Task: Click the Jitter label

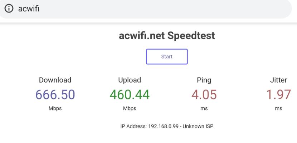Action: click(278, 80)
